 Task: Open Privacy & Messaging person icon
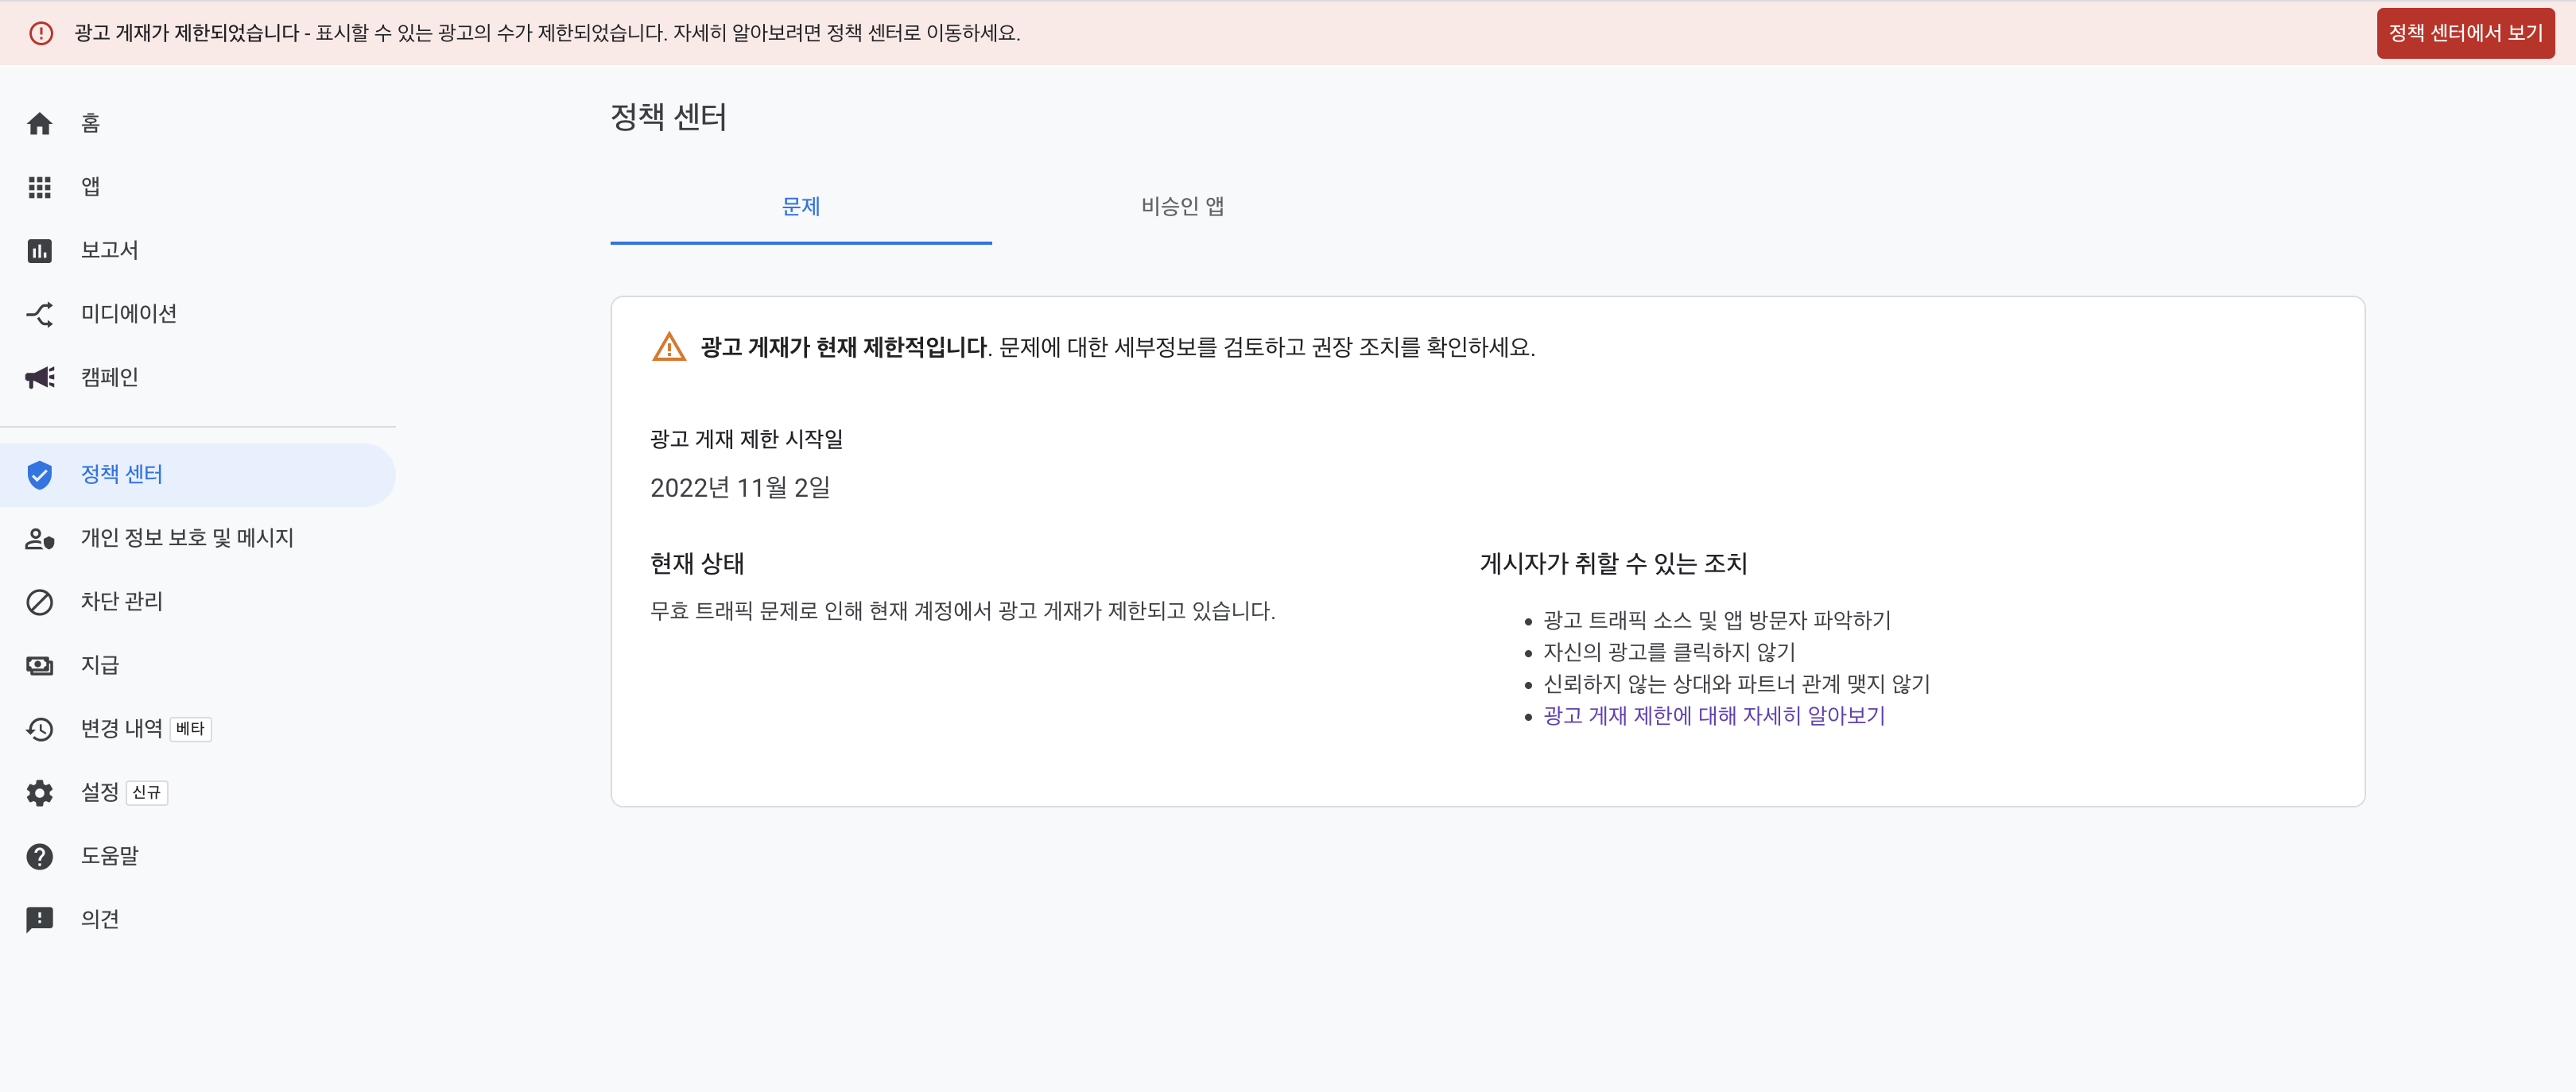pyautogui.click(x=39, y=538)
